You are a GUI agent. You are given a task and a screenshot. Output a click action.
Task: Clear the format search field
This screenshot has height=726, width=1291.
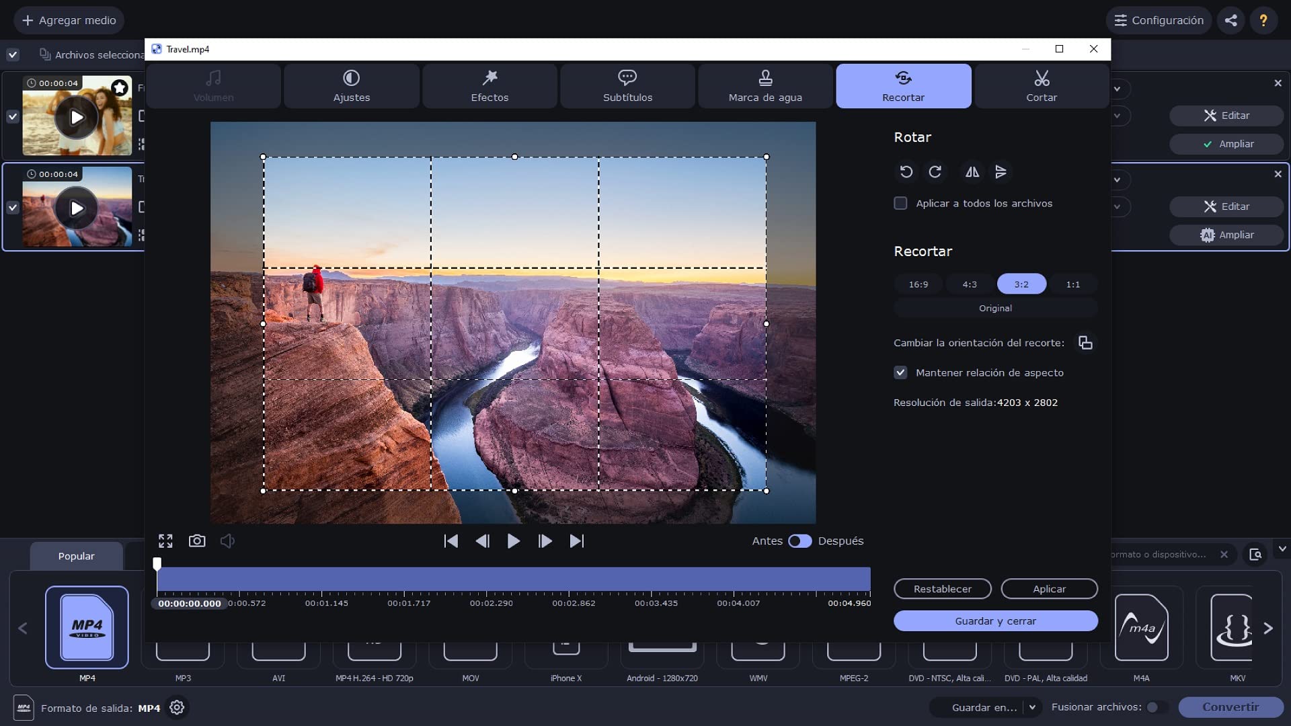1224,555
